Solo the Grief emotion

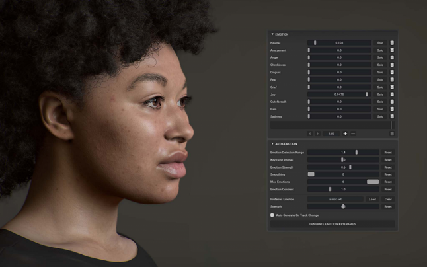pyautogui.click(x=380, y=87)
